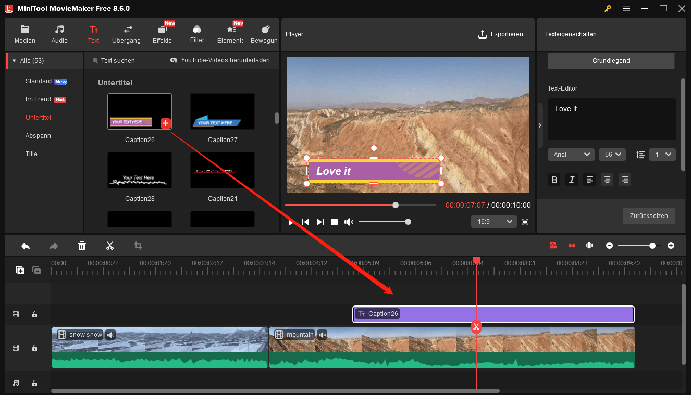Select the Übergang (transitions) panel
This screenshot has width=691, height=395.
[126, 34]
